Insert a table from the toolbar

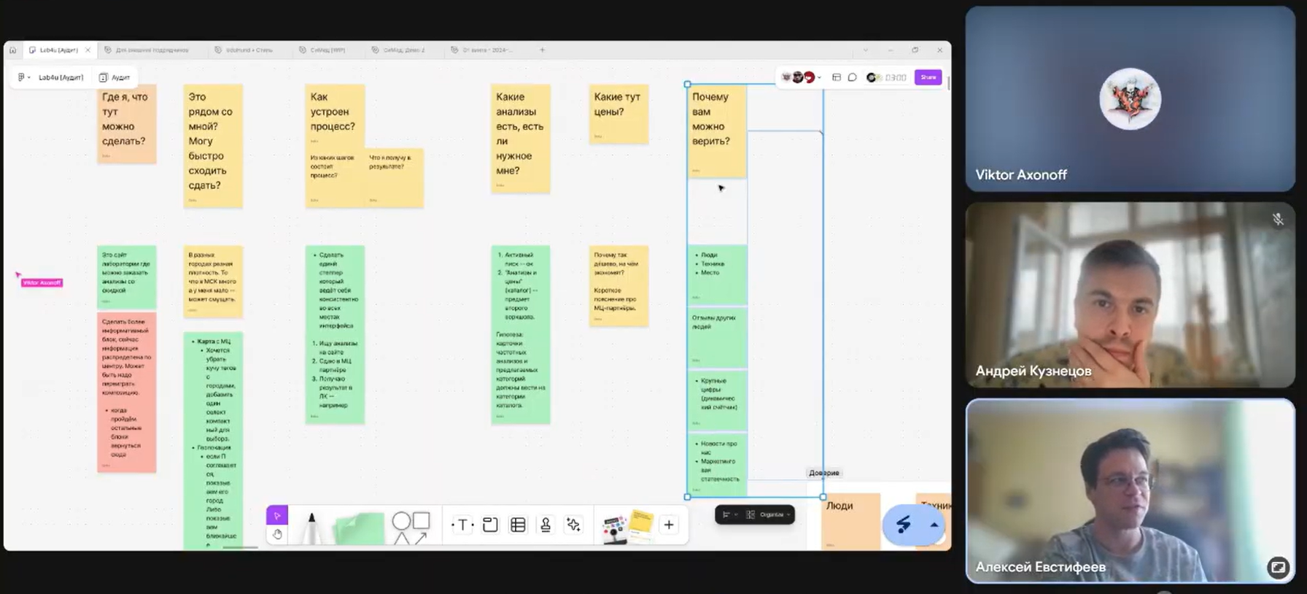pos(518,525)
